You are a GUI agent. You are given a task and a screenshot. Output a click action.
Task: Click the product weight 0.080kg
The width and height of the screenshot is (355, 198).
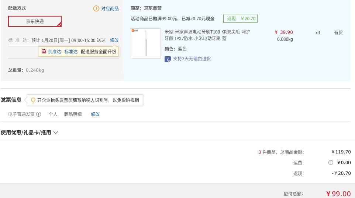(x=285, y=39)
